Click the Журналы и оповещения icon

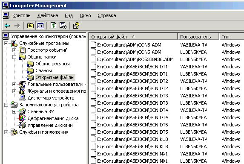coord(22,91)
